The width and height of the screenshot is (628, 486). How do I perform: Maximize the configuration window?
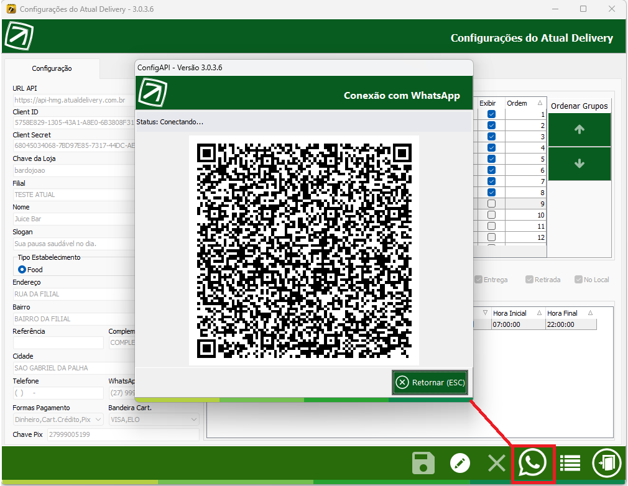click(x=583, y=9)
